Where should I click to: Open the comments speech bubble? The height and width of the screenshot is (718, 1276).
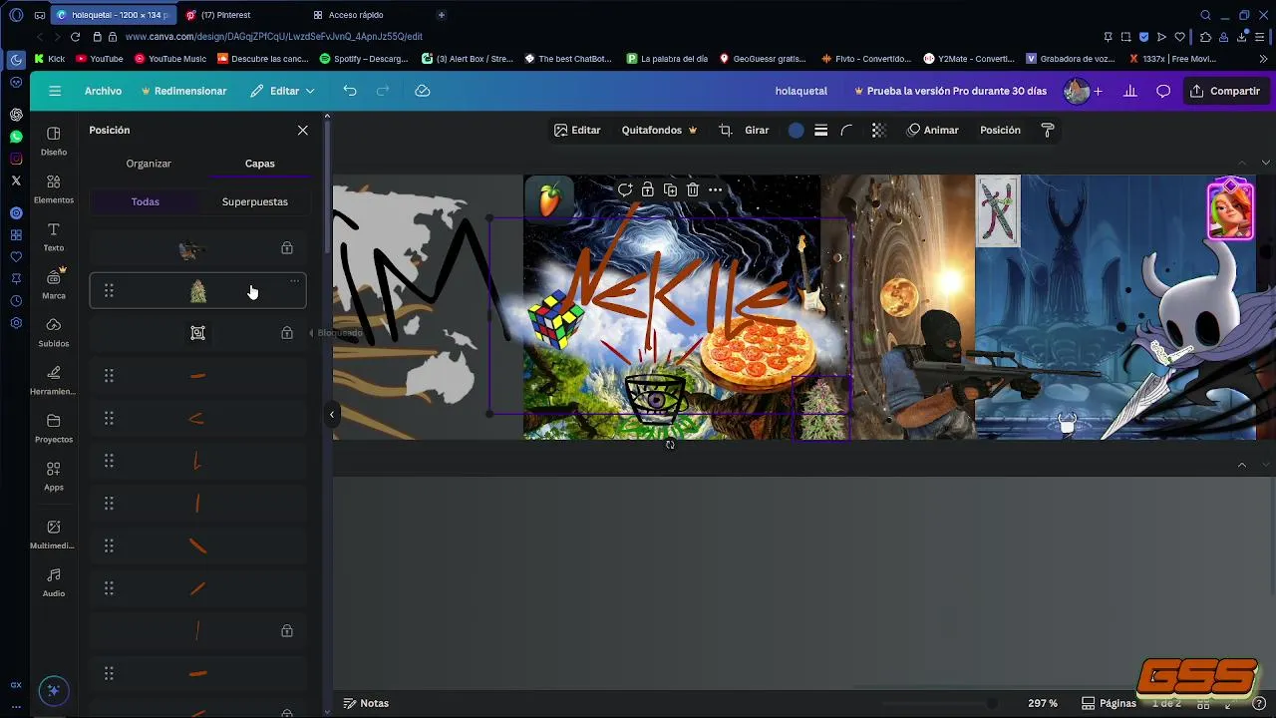pyautogui.click(x=1163, y=91)
